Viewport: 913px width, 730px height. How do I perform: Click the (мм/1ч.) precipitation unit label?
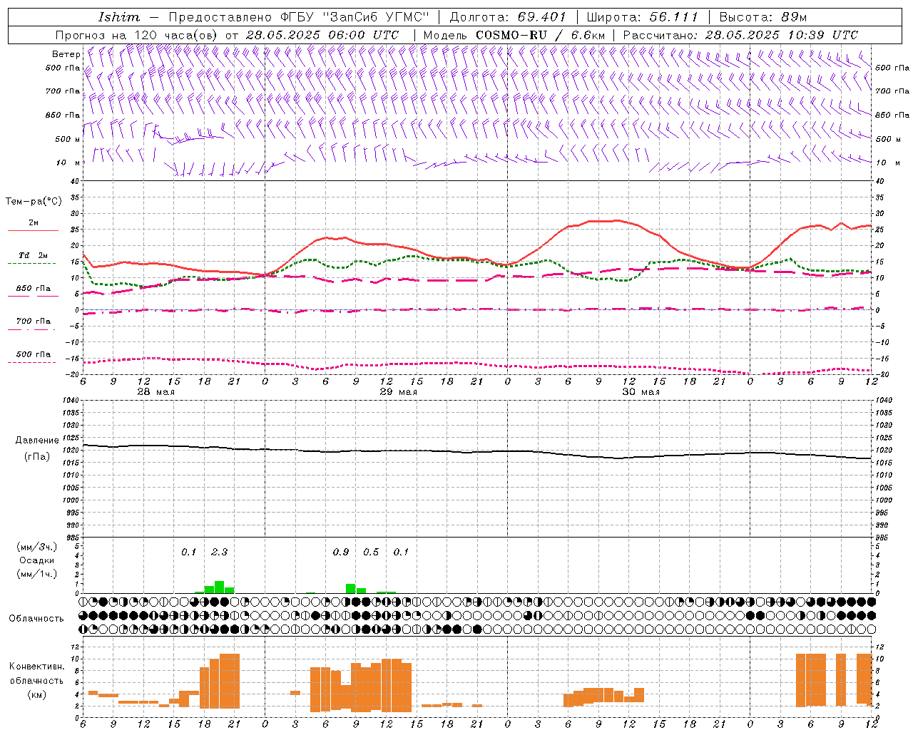[36, 574]
